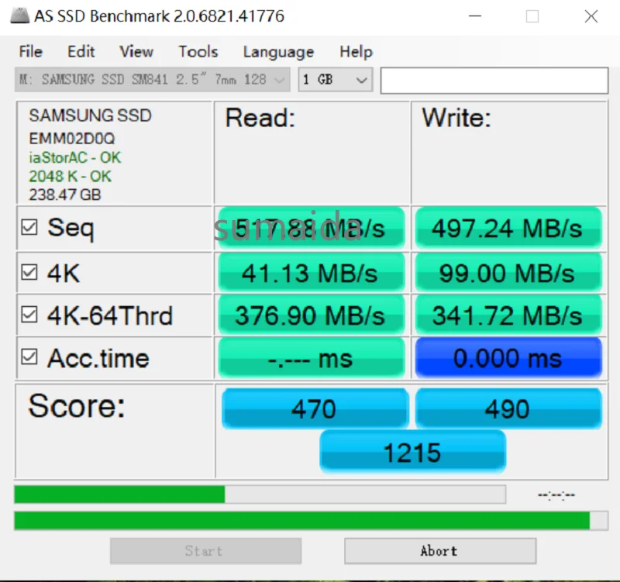Uncheck the 4K-64Thrd test checkbox
Image resolution: width=620 pixels, height=582 pixels.
pyautogui.click(x=29, y=315)
